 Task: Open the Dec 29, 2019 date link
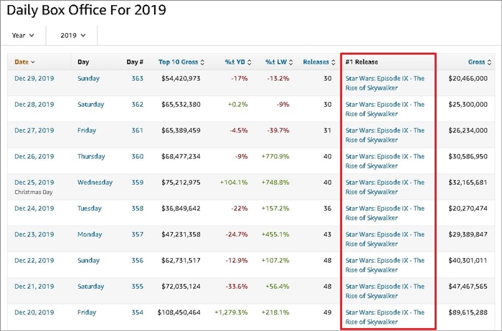tap(34, 79)
